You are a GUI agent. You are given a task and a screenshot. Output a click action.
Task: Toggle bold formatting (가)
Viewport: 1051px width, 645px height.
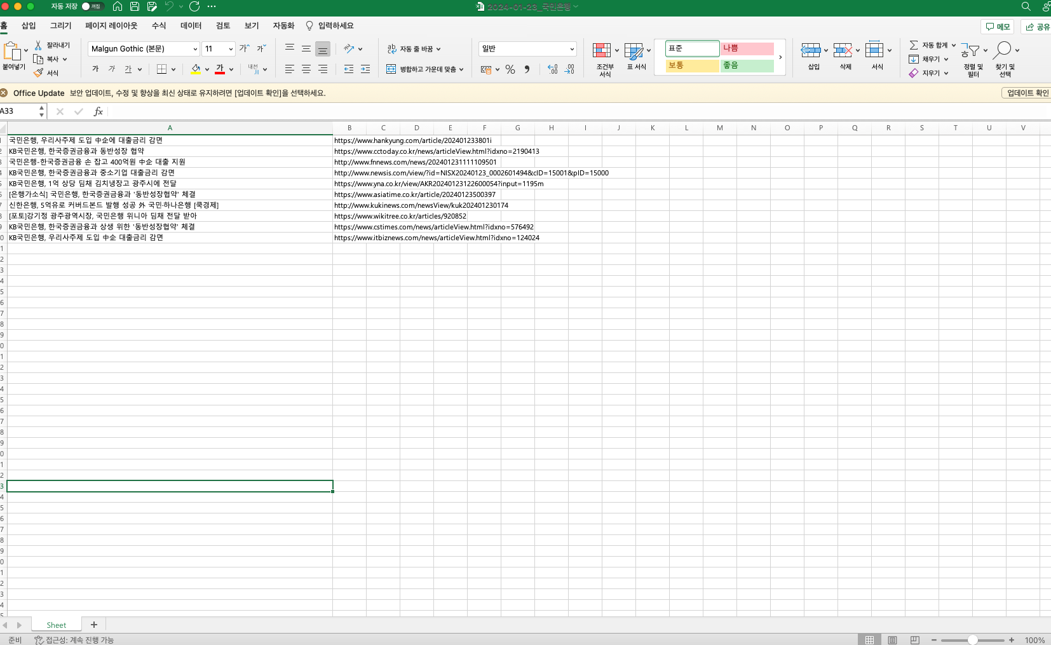tap(95, 69)
